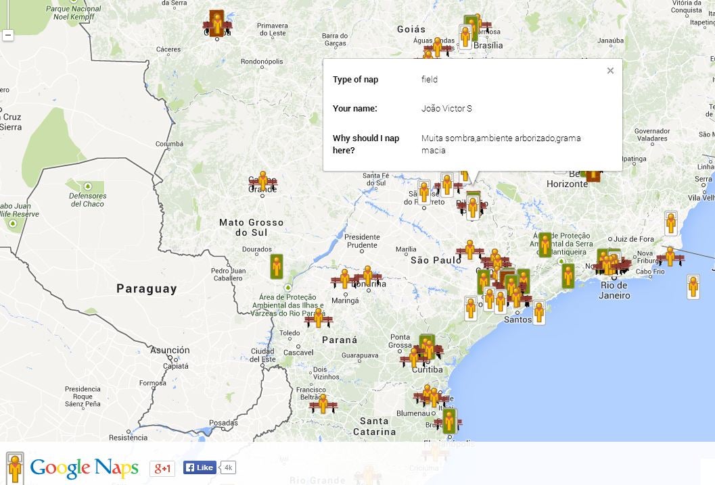
Task: Open the island nap marker east of Cabo Frio
Action: pos(693,286)
